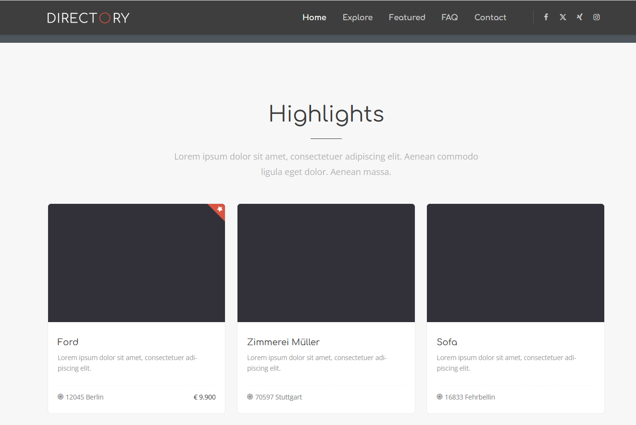The height and width of the screenshot is (425, 636).
Task: Open the Explore navigation item
Action: tap(358, 17)
